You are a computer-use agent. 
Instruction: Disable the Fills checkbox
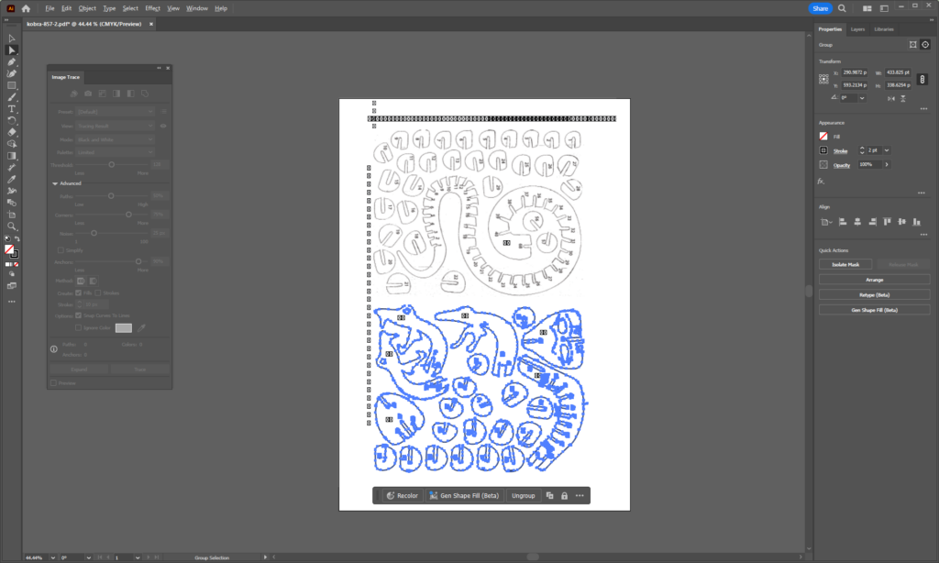pos(77,292)
